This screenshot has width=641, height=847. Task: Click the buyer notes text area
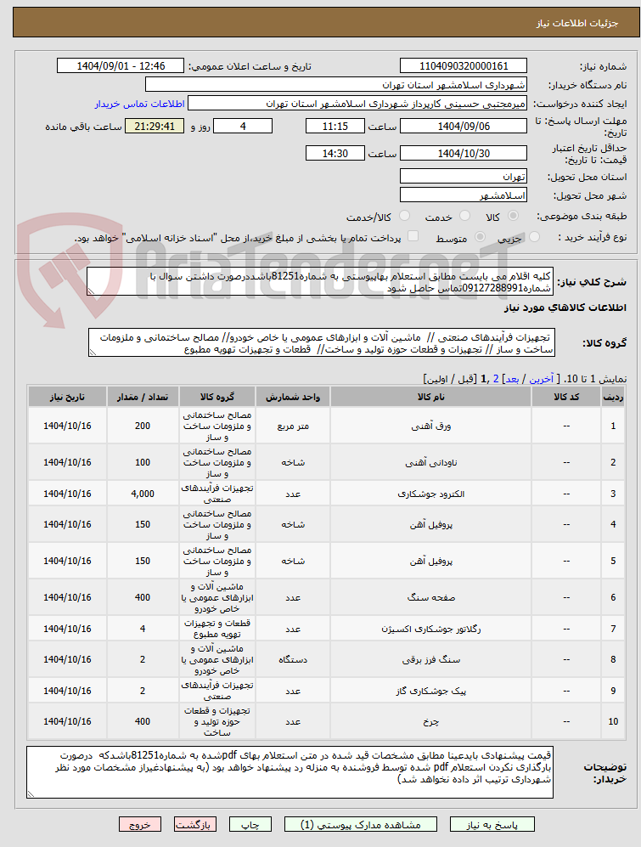click(x=290, y=772)
